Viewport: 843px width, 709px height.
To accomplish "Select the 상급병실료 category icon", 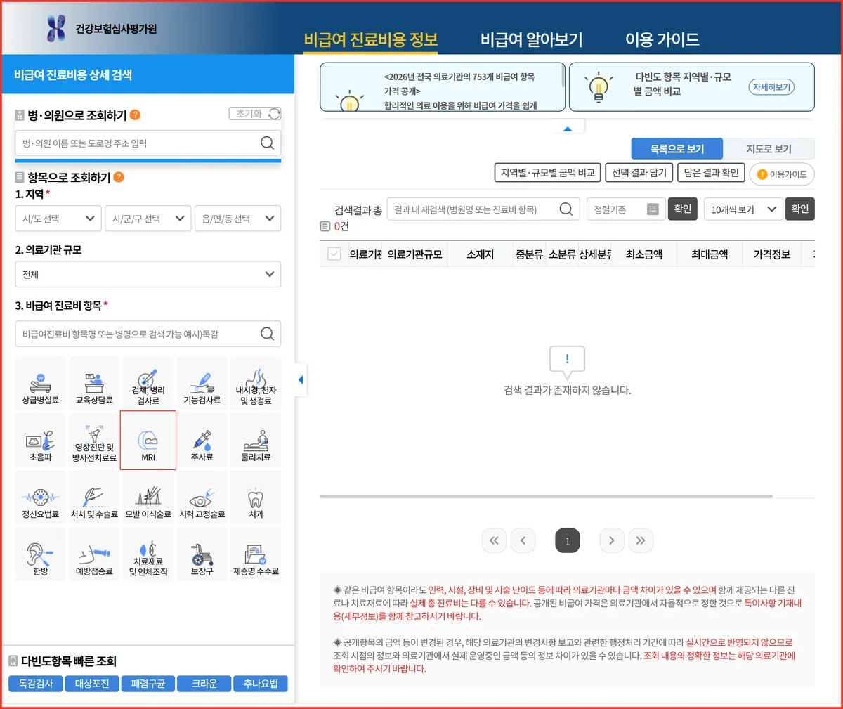I will tap(40, 383).
